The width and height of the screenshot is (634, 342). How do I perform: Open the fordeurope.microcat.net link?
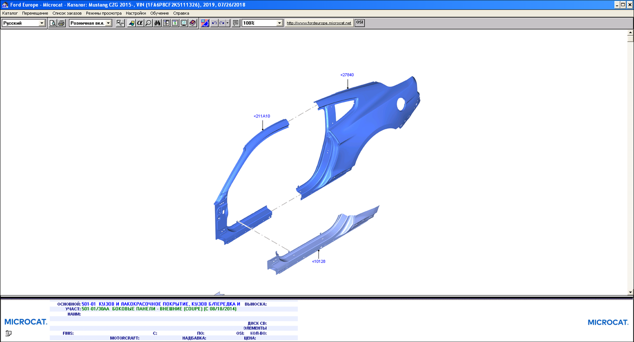pyautogui.click(x=319, y=23)
